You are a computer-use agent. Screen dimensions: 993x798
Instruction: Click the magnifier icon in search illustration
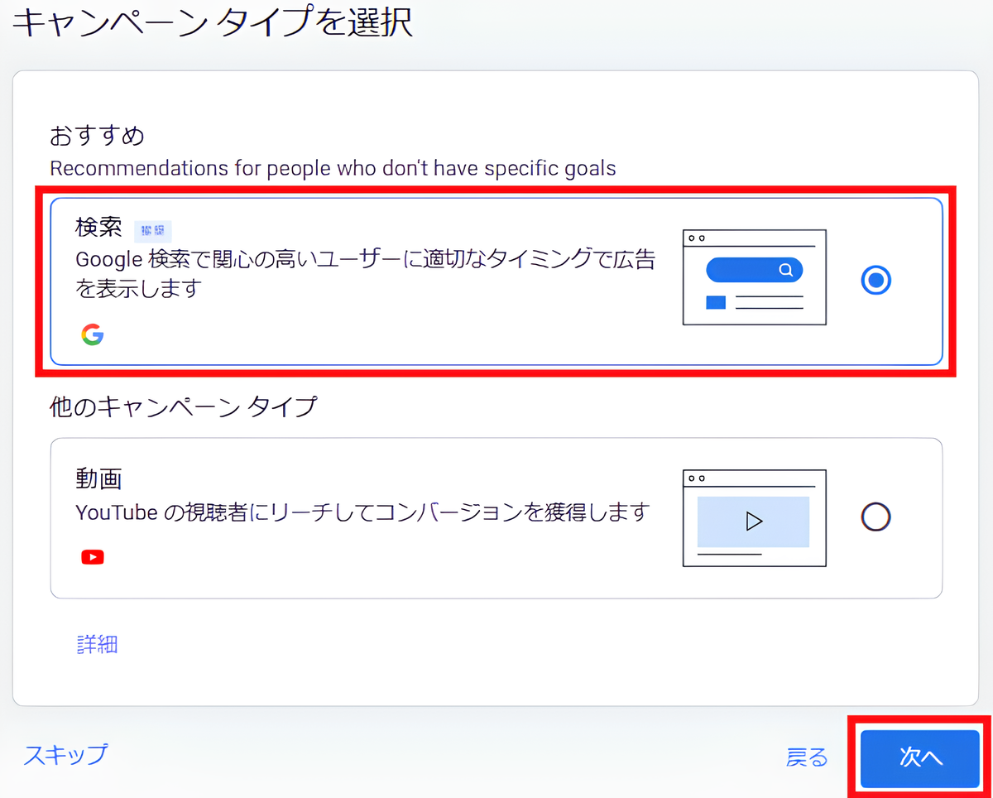pos(784,270)
